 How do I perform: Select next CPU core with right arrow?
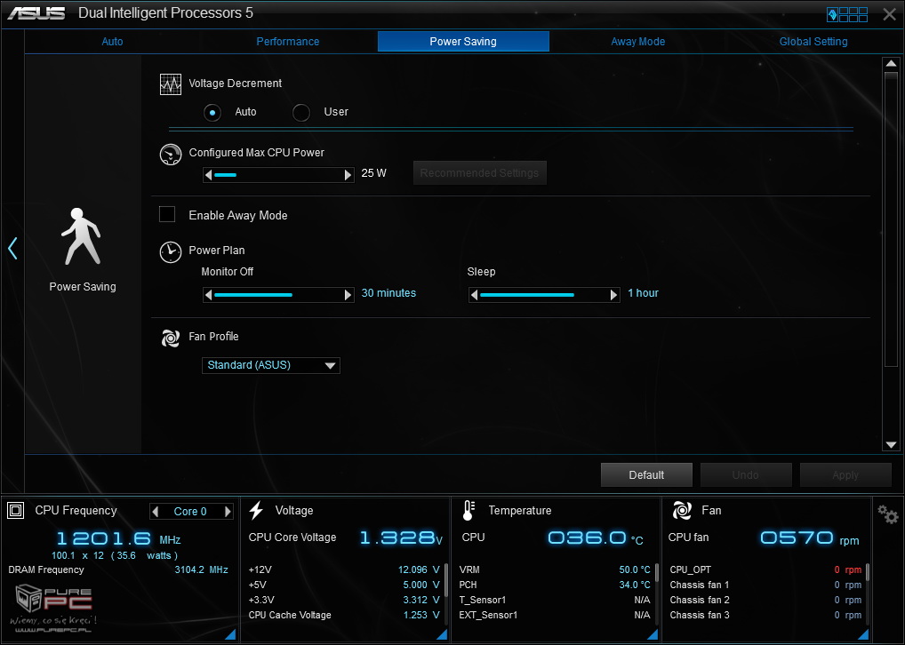coord(228,511)
